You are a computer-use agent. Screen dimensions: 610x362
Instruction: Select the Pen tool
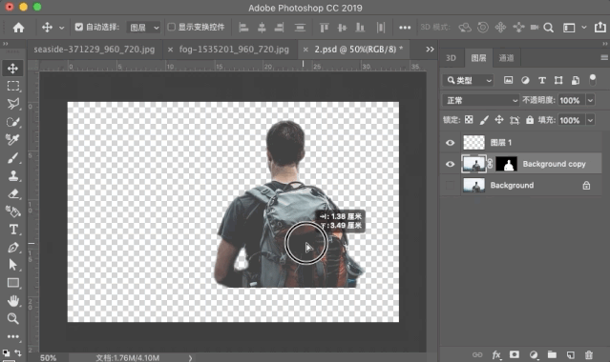(x=12, y=248)
